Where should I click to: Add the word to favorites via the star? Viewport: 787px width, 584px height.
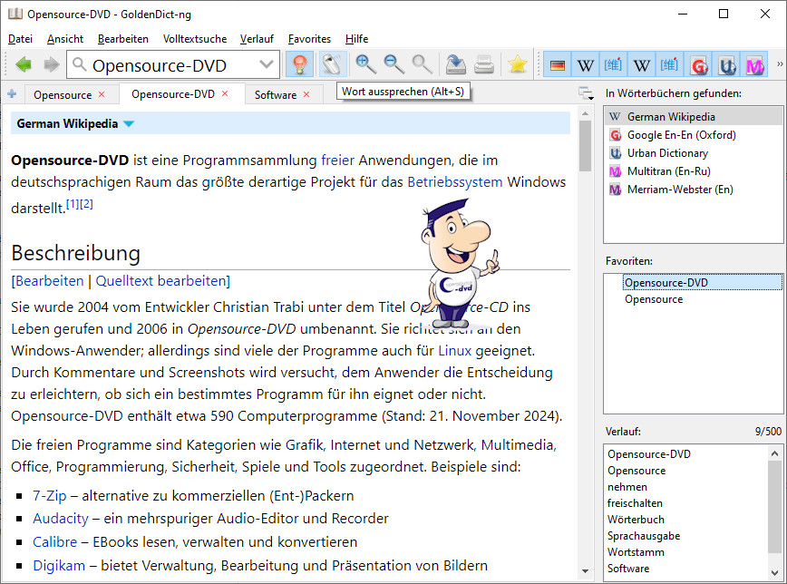[517, 64]
